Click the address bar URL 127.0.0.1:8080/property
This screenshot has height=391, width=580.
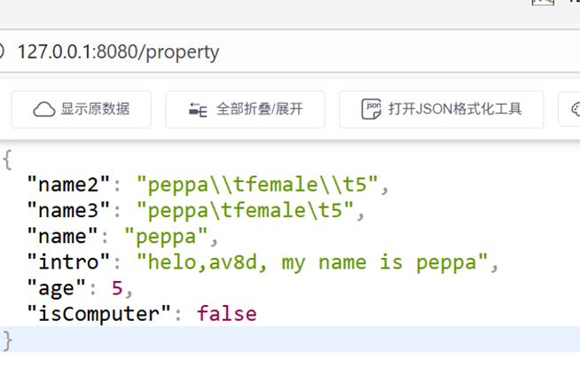(x=118, y=51)
